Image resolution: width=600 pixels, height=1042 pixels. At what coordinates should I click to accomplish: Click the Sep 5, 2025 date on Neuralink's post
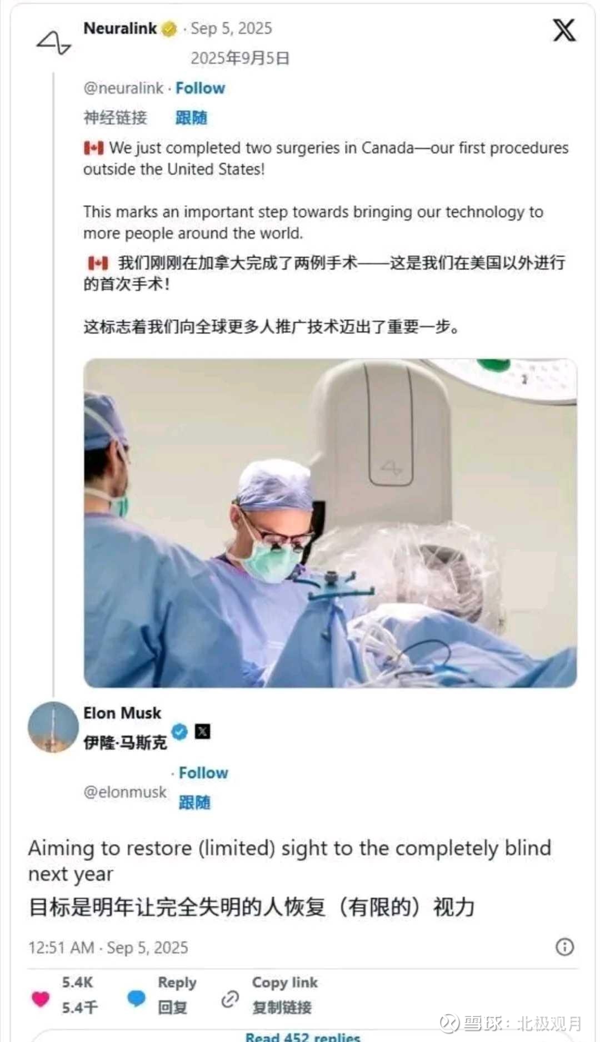pos(232,29)
